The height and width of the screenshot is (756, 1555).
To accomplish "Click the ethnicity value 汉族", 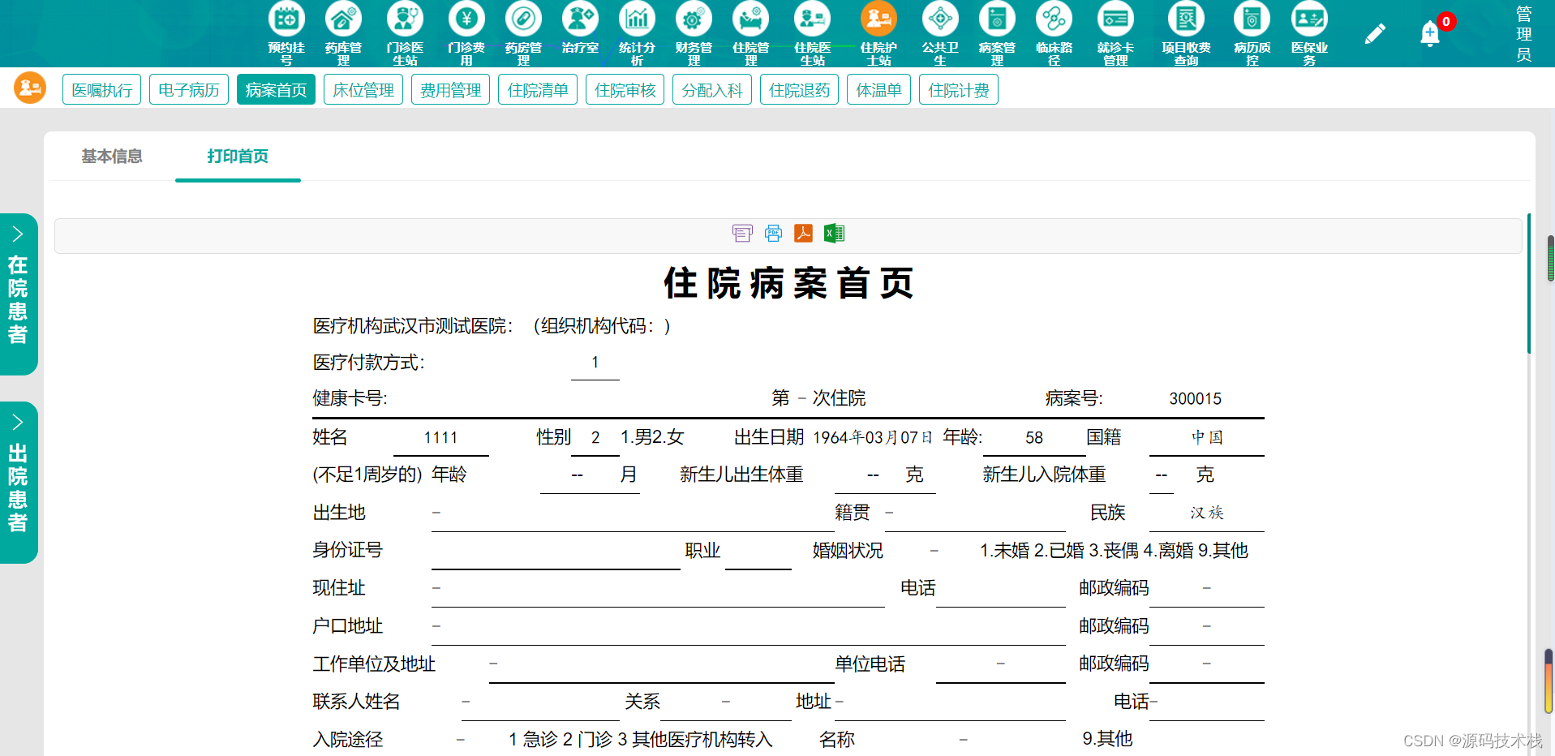I will click(x=1207, y=513).
